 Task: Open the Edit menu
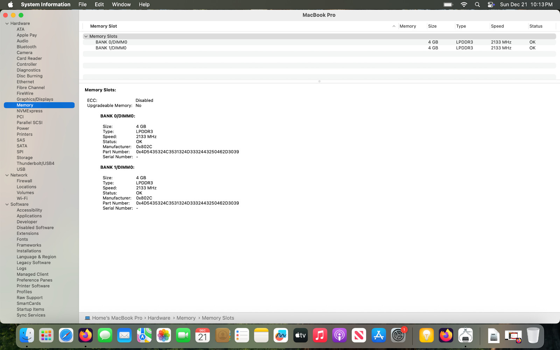(x=99, y=5)
